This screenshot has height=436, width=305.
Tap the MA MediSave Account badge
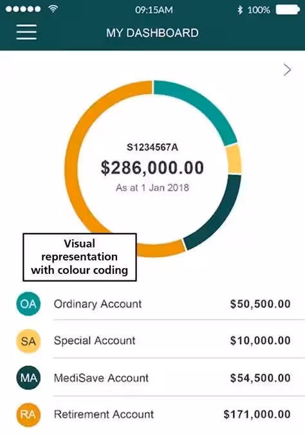(x=28, y=377)
